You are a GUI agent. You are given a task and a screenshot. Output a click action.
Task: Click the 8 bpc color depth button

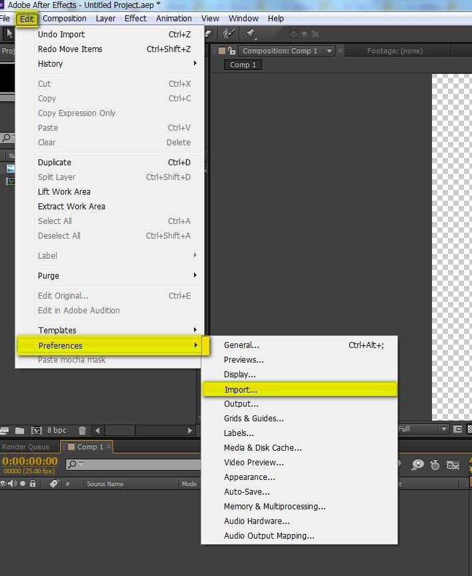click(57, 430)
